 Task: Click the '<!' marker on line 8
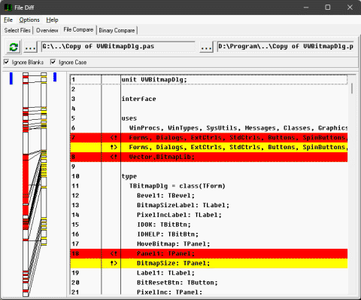(114, 157)
